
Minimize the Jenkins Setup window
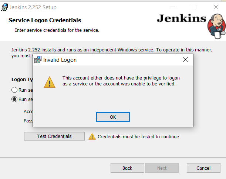173,7
